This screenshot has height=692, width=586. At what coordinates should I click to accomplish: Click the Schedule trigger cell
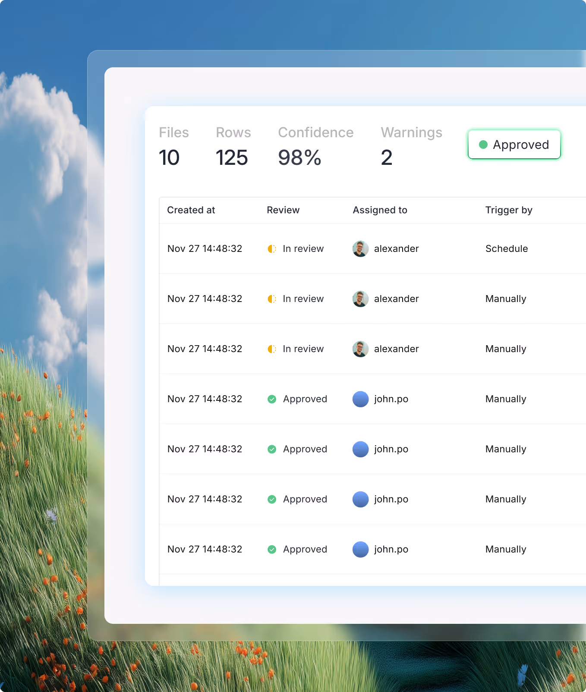click(507, 248)
